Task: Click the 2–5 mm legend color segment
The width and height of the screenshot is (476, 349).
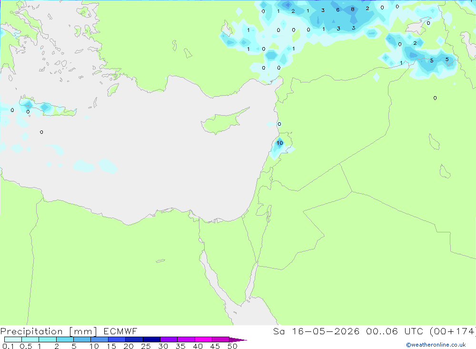Action: (x=65, y=339)
